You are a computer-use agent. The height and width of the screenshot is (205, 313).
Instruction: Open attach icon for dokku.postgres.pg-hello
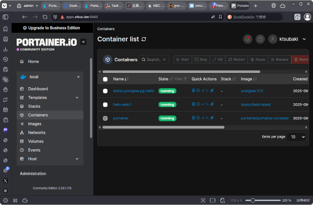click(x=212, y=91)
